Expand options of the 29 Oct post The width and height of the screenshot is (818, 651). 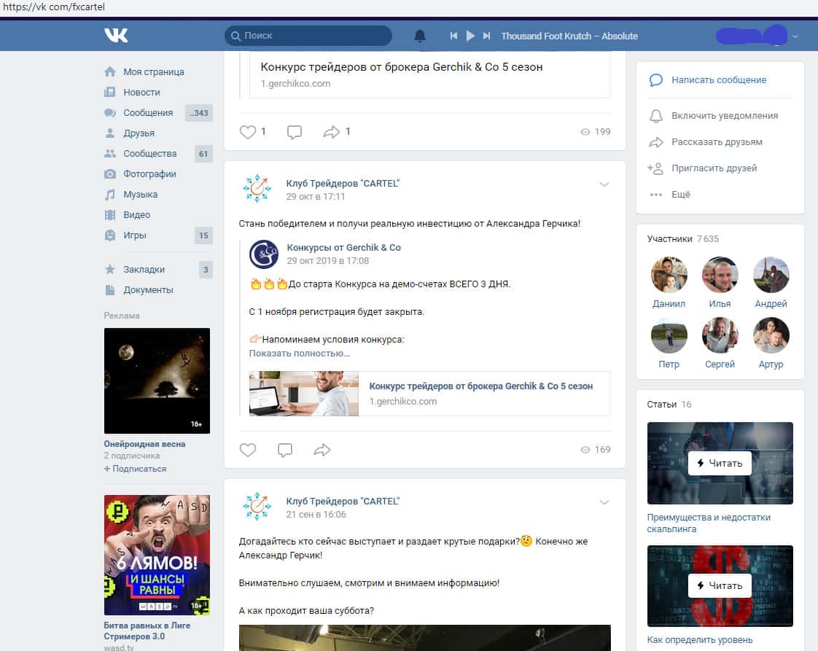(x=604, y=184)
